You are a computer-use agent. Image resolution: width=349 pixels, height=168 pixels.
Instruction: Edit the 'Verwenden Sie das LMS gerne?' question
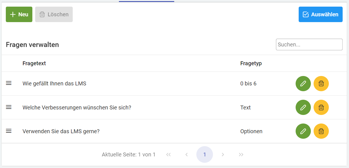pyautogui.click(x=303, y=131)
